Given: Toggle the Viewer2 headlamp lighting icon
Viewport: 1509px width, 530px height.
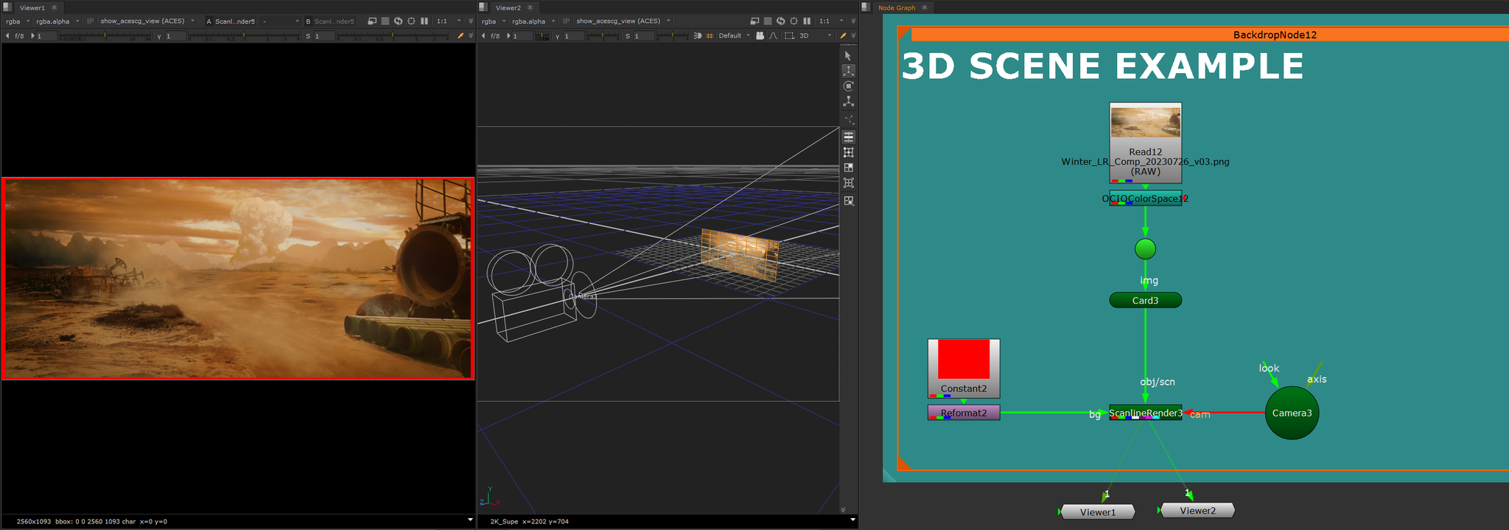Looking at the screenshot, I should click(x=697, y=35).
